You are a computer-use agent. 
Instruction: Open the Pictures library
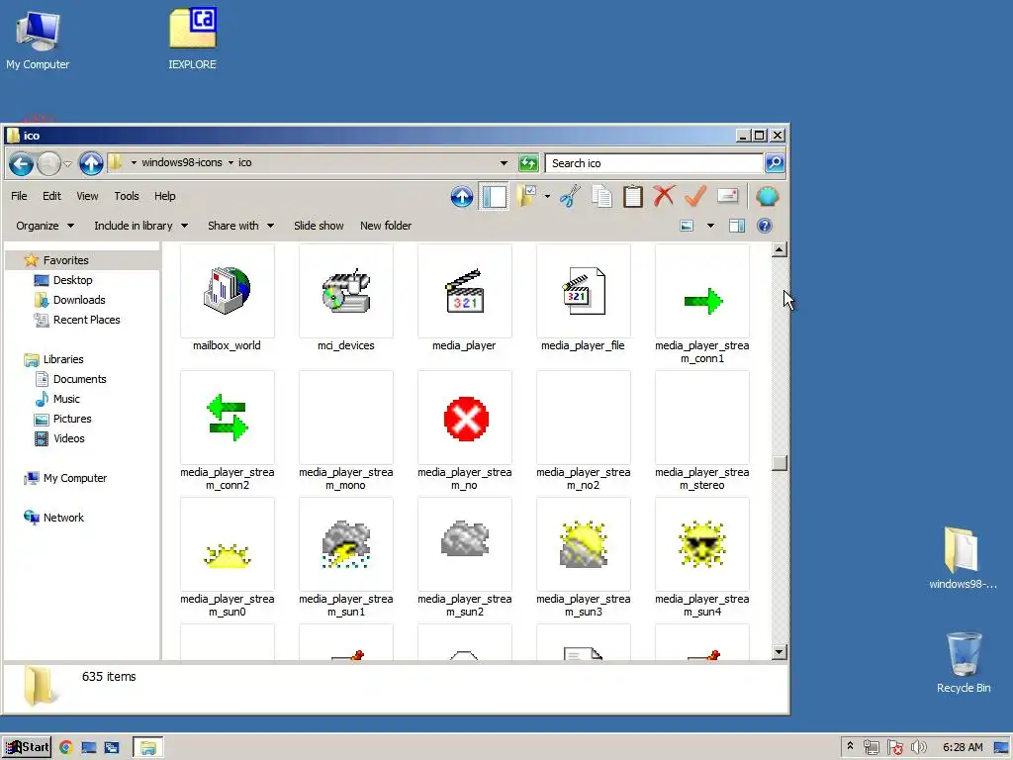tap(72, 419)
